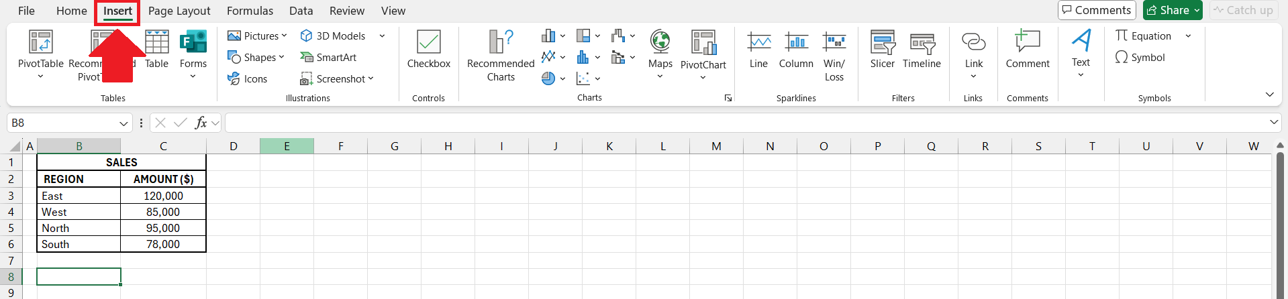Insert a waterfall or stock chart
This screenshot has height=299, width=1288.
[619, 36]
